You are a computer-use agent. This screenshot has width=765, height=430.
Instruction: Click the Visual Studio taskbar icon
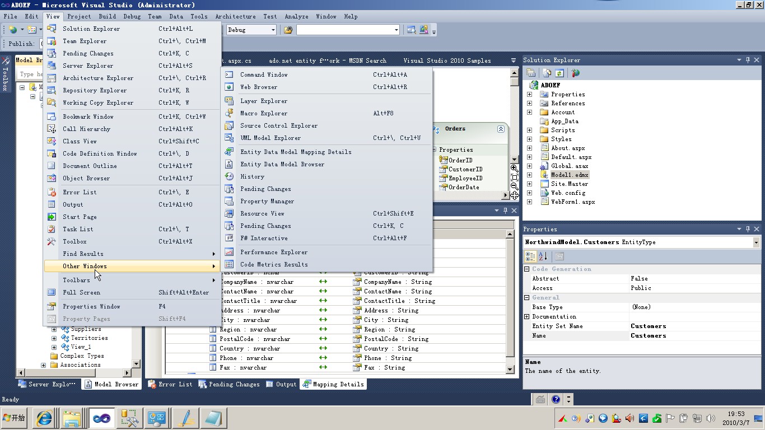[102, 418]
